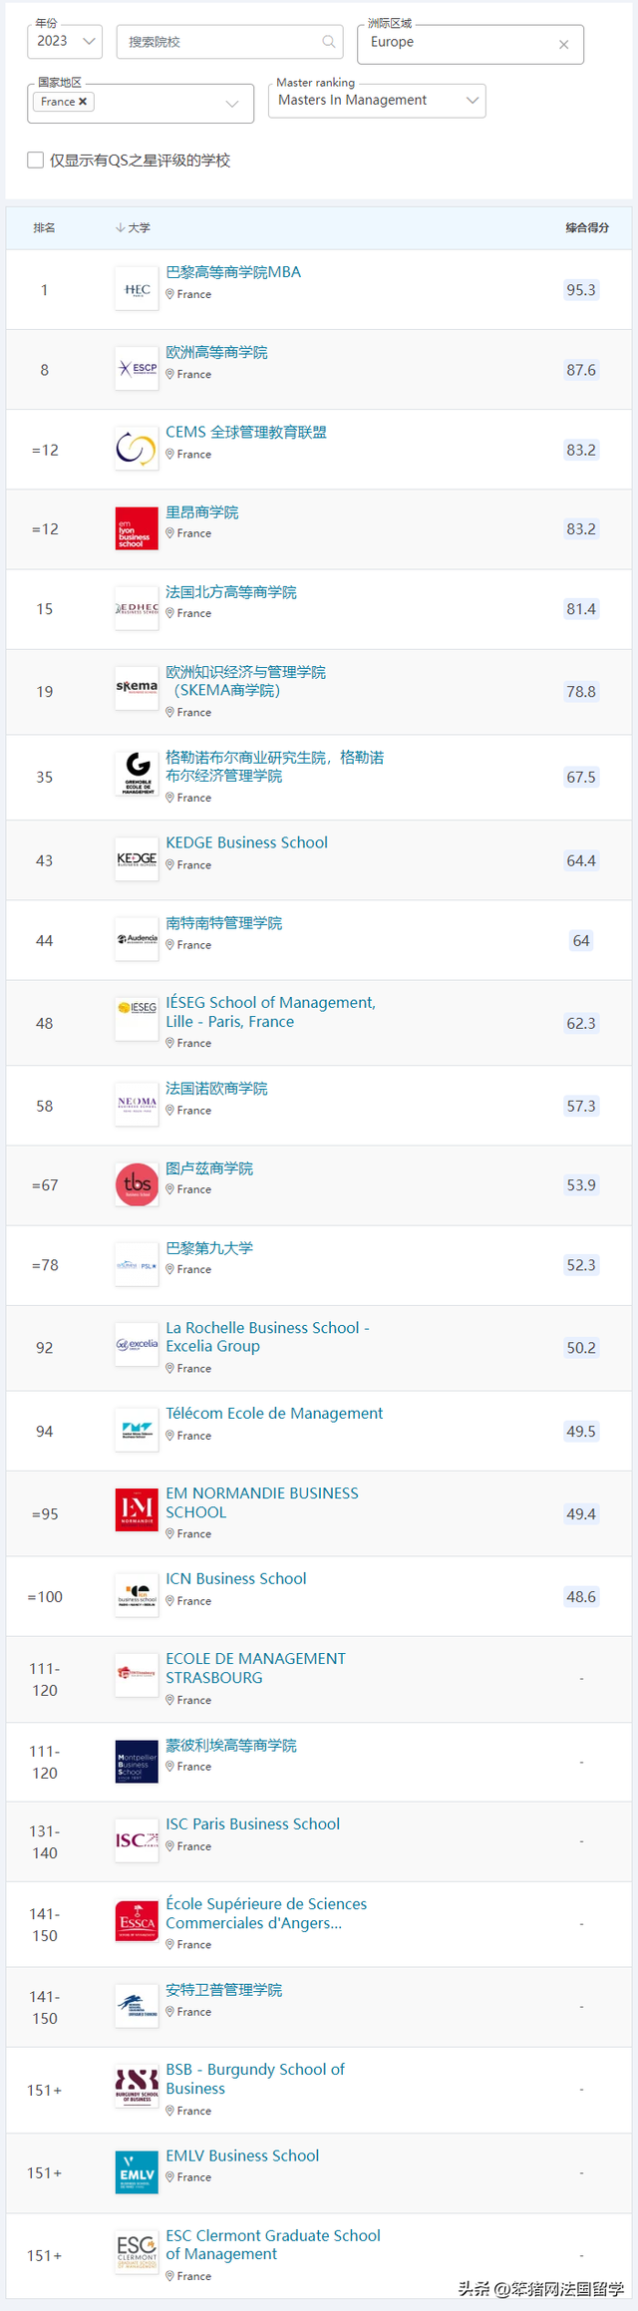Click the EMLV blue logo
This screenshot has width=638, height=2311.
[x=137, y=2172]
